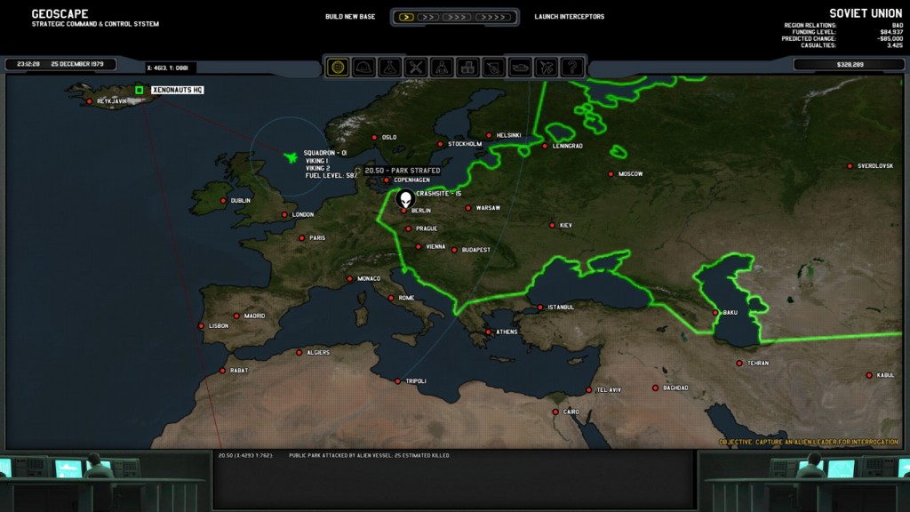Screen dimensions: 910x512
Task: Click the Build New Base button
Action: click(350, 17)
